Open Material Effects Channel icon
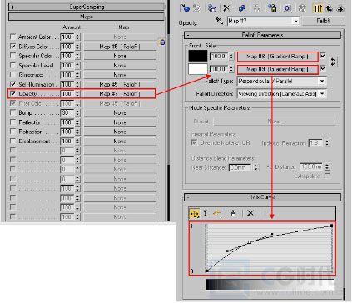 pos(287,8)
